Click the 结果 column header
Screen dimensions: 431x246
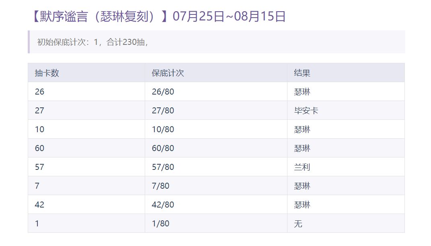click(x=346, y=73)
